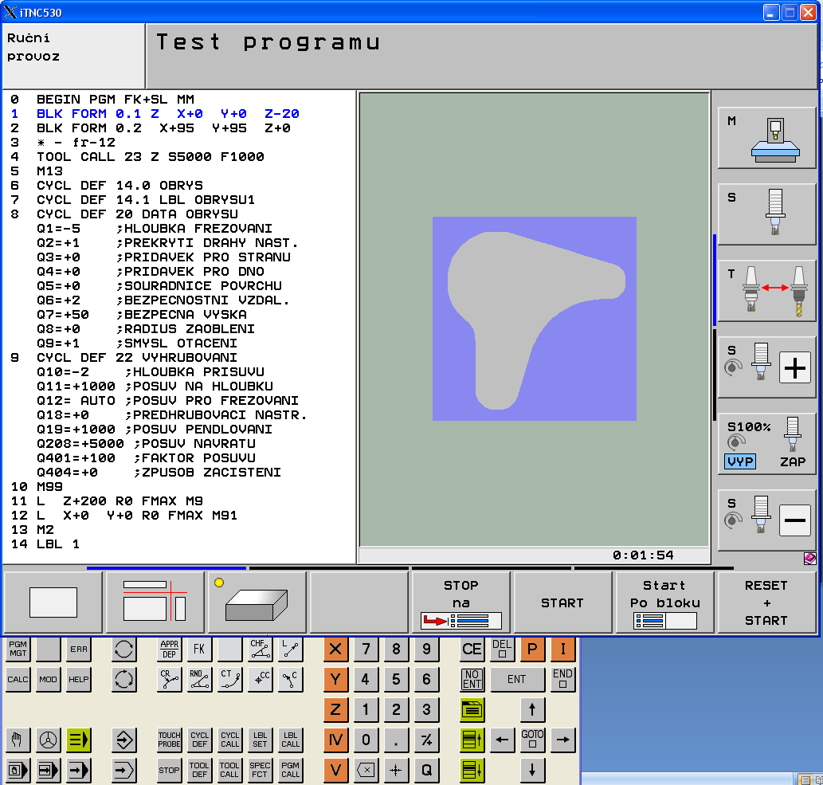Click the APPR DEP approach/depart key
This screenshot has height=785, width=823.
169,649
